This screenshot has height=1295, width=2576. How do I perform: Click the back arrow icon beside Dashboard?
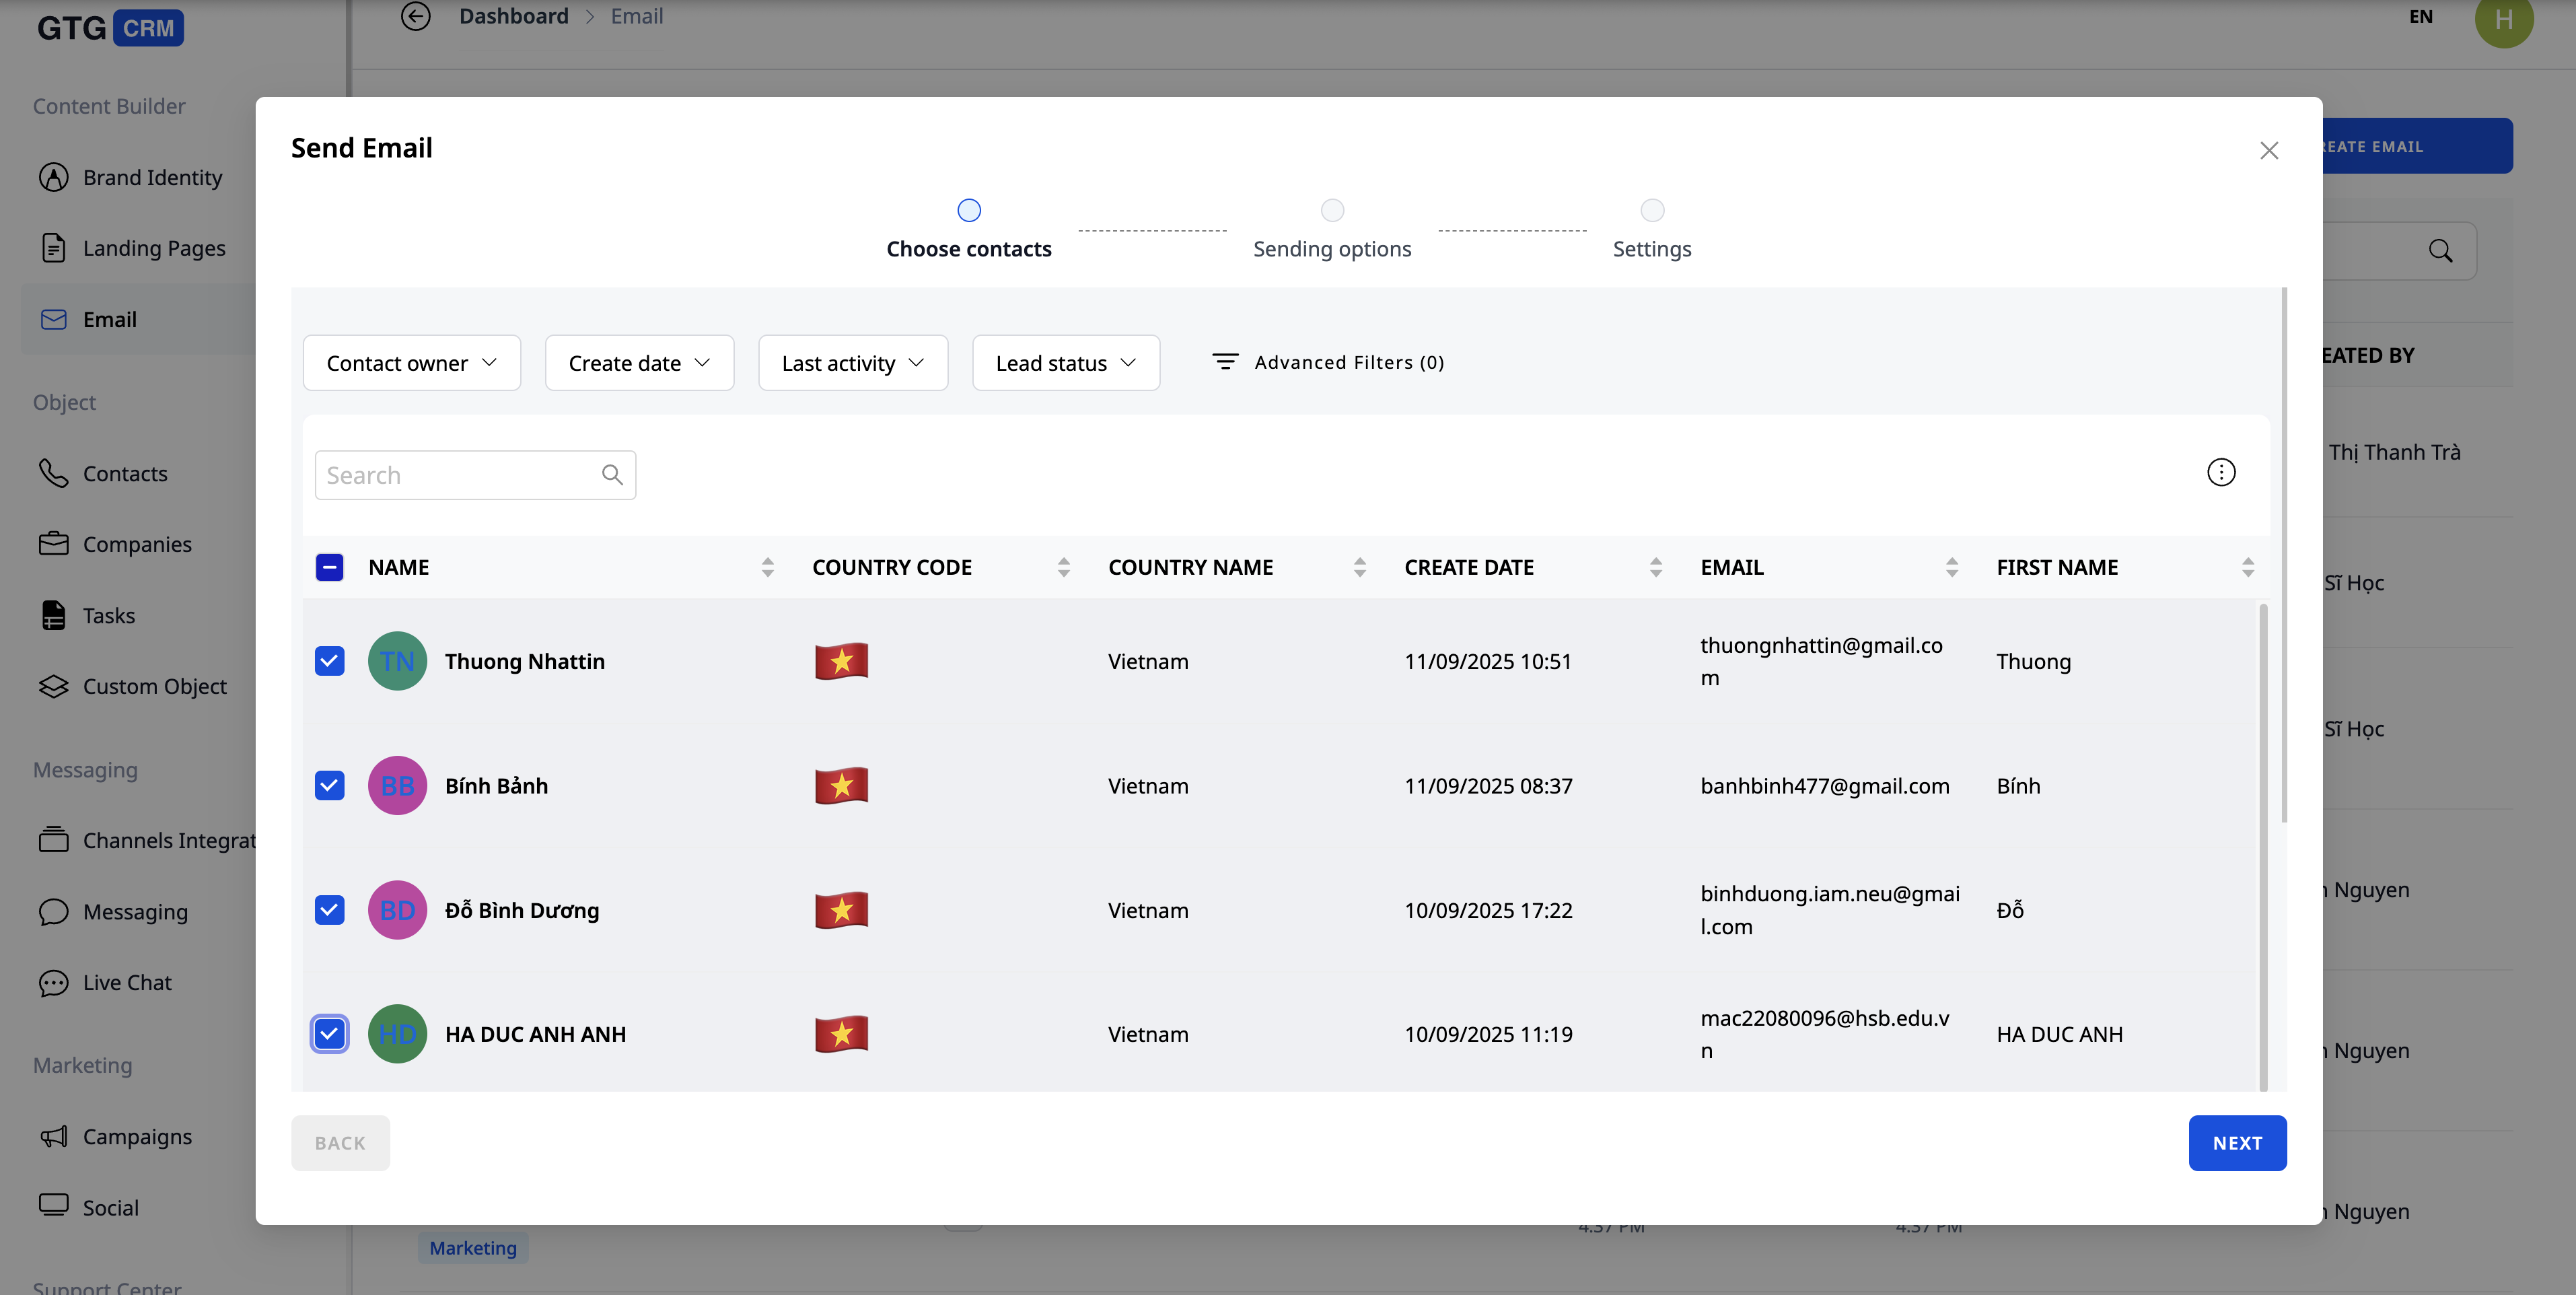(x=415, y=16)
